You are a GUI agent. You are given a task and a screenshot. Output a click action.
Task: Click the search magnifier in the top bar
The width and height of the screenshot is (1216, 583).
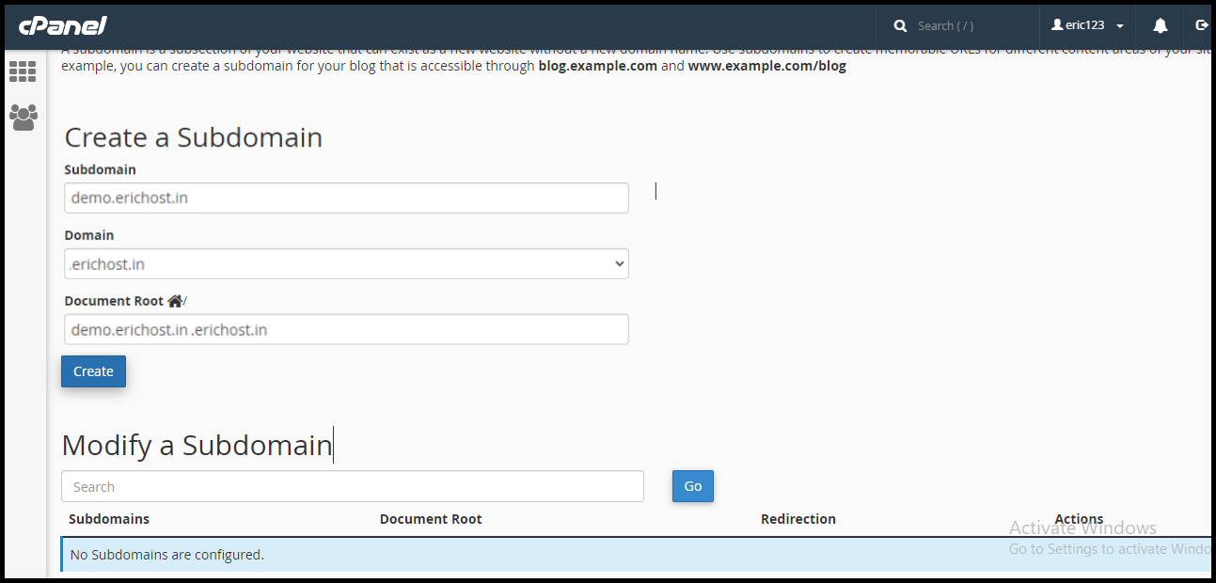point(899,25)
